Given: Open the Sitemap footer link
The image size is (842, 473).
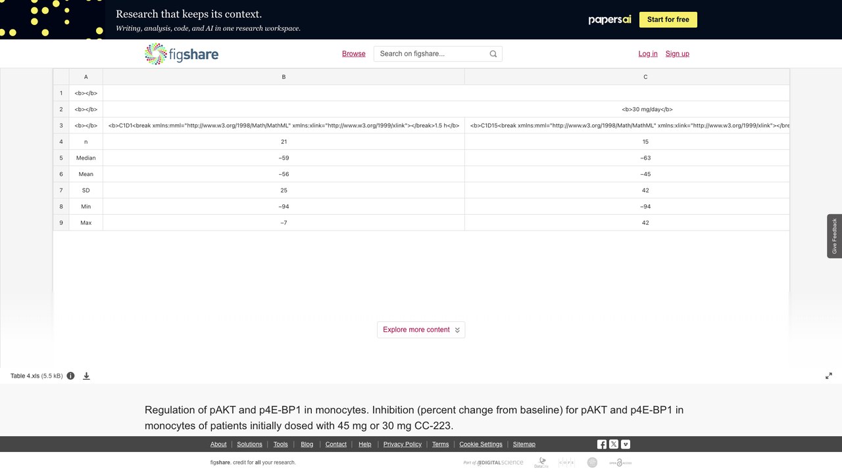Looking at the screenshot, I should coord(524,444).
